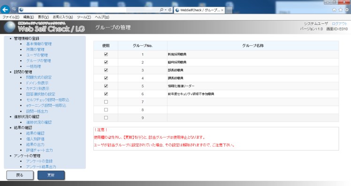Open the 設問一括出力 link
This screenshot has height=186, width=351.
37,111
